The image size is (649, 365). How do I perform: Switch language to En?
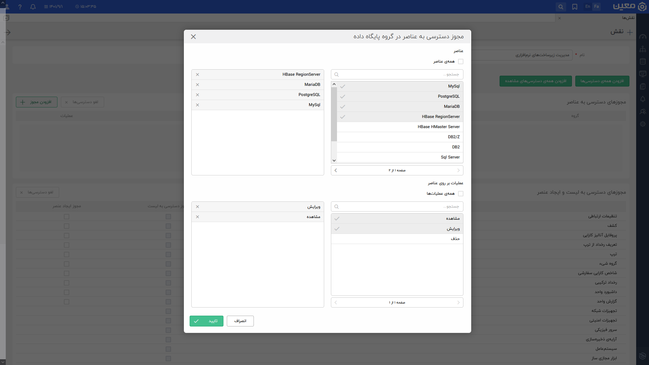pos(587,6)
